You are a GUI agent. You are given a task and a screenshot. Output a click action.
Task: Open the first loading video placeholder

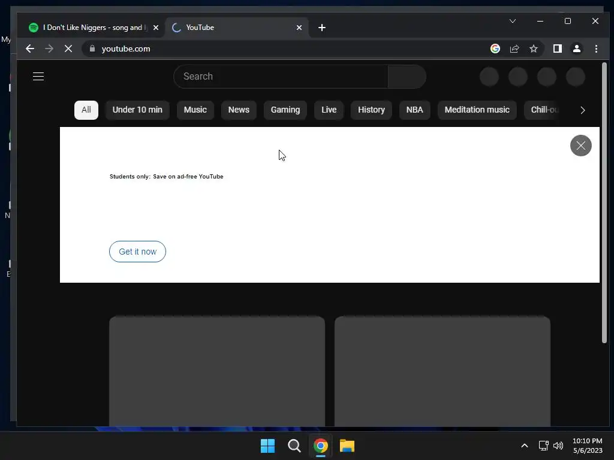(x=217, y=371)
